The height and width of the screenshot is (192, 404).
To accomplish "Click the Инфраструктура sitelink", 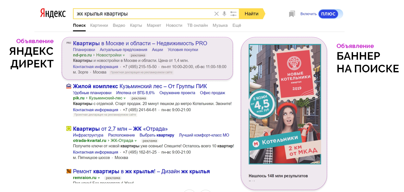I will [88, 135].
